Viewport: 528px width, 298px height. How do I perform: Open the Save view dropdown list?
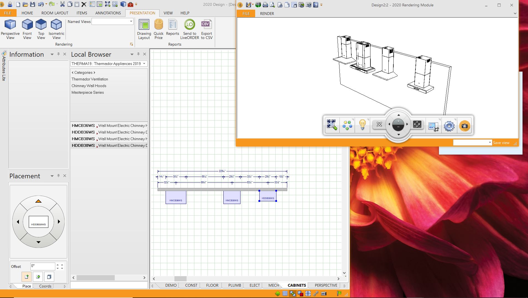(490, 143)
